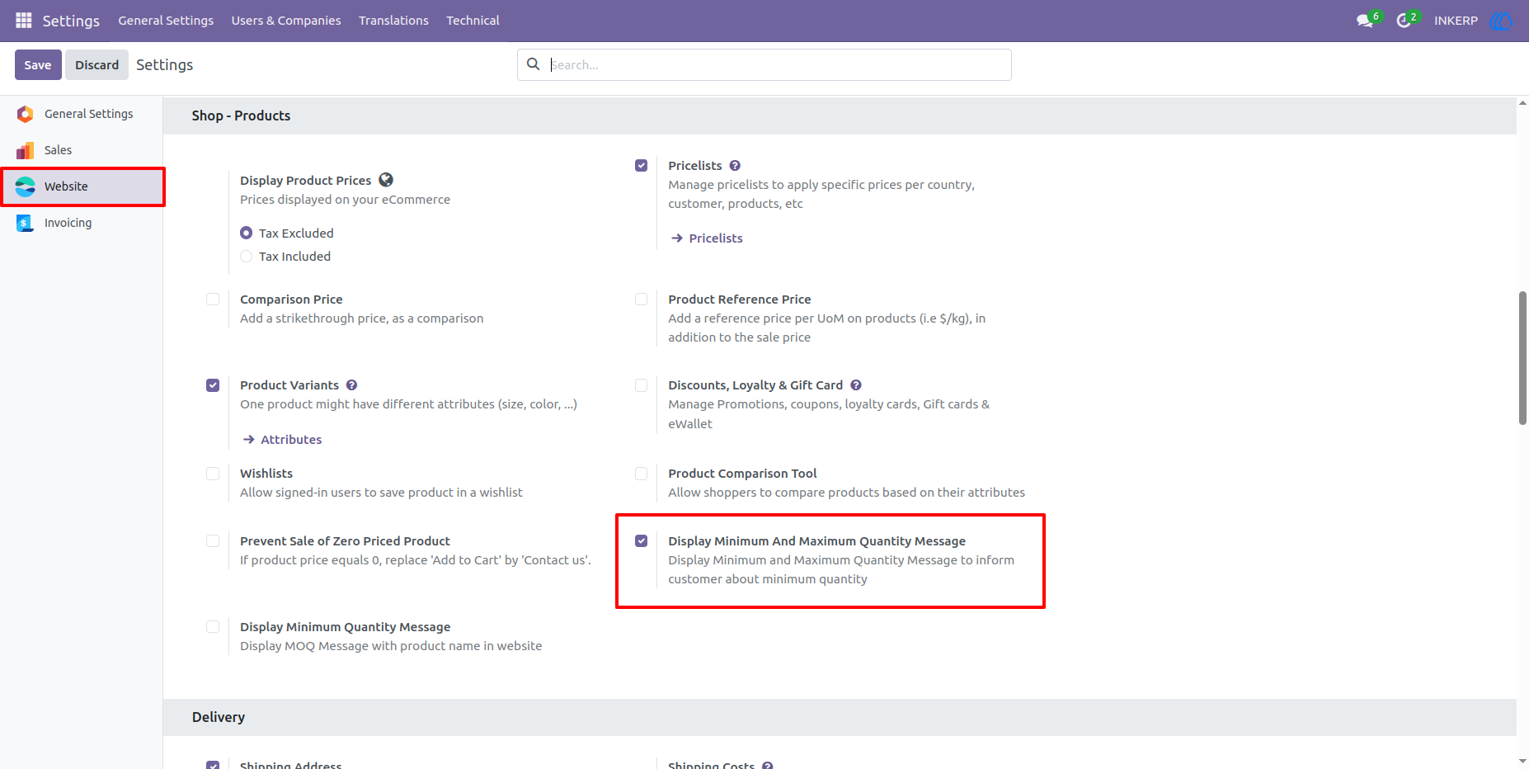
Task: Open the Translations menu
Action: point(393,20)
